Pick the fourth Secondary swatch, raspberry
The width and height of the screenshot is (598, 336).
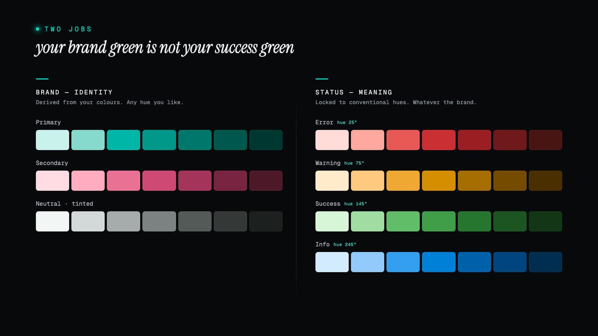coord(159,181)
